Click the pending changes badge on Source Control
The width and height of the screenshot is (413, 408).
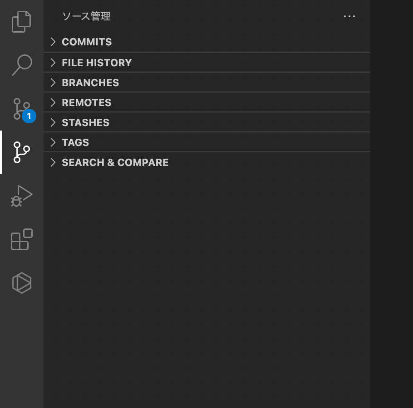(29, 116)
